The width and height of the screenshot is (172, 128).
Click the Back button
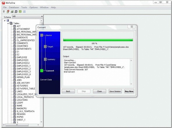68,91
